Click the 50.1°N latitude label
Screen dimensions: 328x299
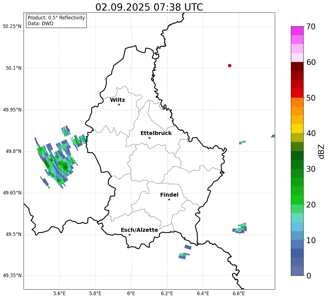tap(13, 68)
